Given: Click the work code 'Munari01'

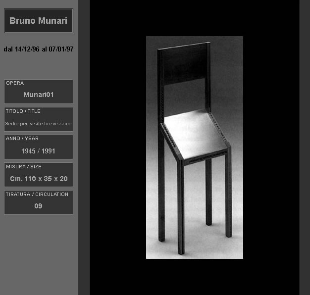Looking at the screenshot, I should pyautogui.click(x=39, y=95).
